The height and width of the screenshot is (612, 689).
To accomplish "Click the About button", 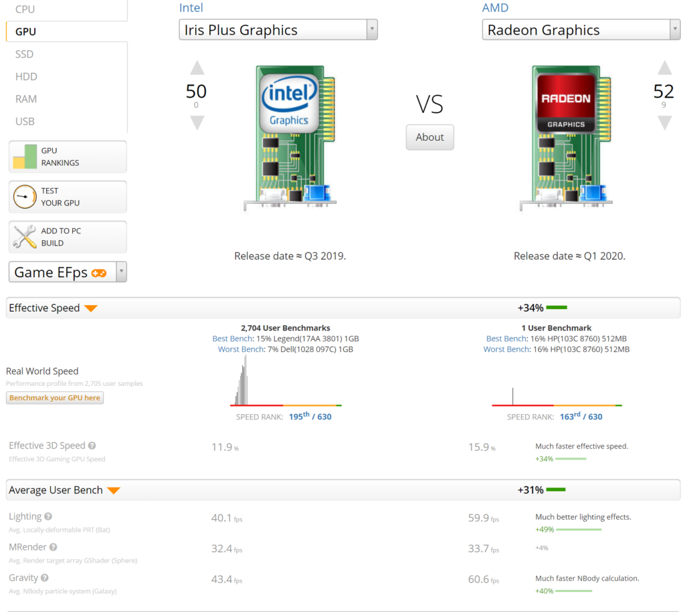I will (x=429, y=137).
